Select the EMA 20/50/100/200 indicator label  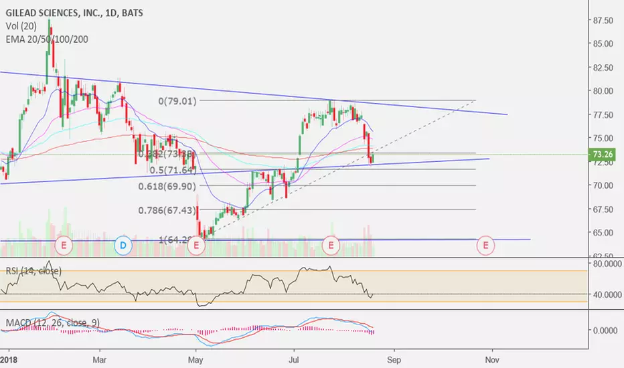point(47,39)
